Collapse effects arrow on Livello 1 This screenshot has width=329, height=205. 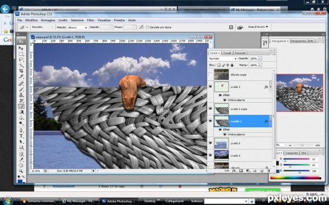coord(270,121)
